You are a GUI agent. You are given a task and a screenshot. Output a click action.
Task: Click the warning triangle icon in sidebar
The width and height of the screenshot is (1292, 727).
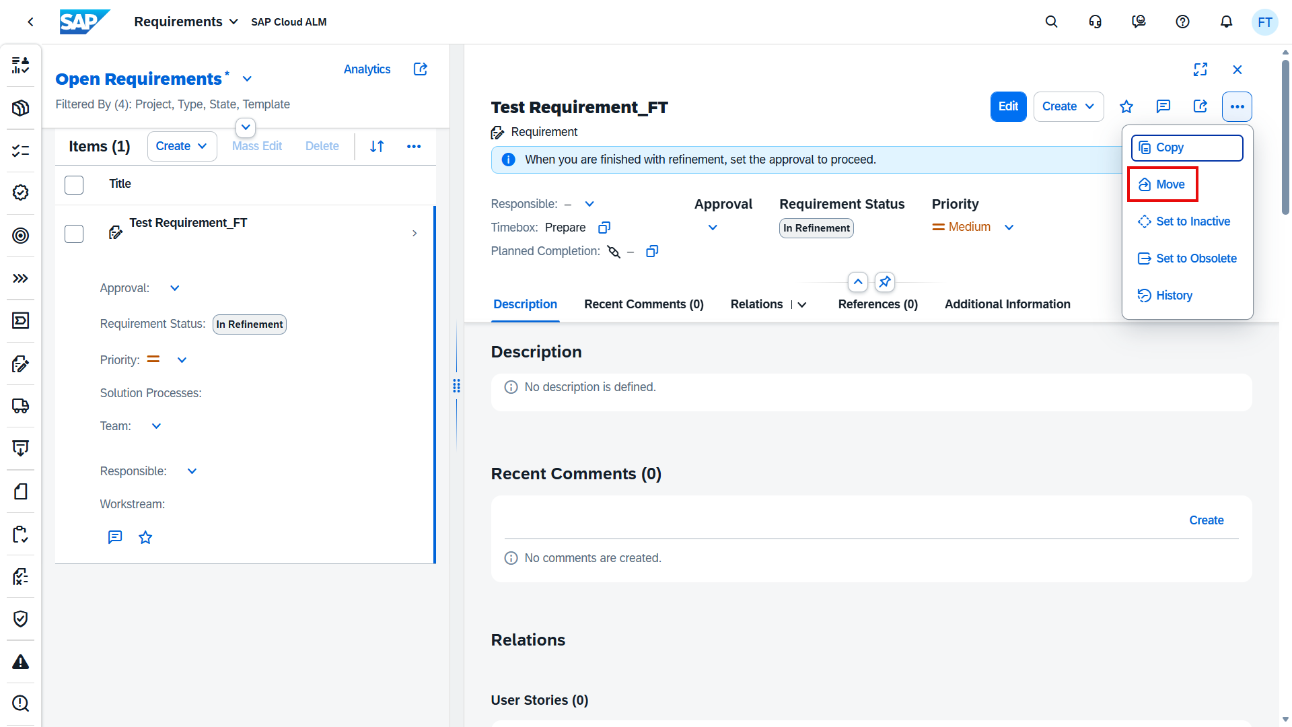point(20,662)
